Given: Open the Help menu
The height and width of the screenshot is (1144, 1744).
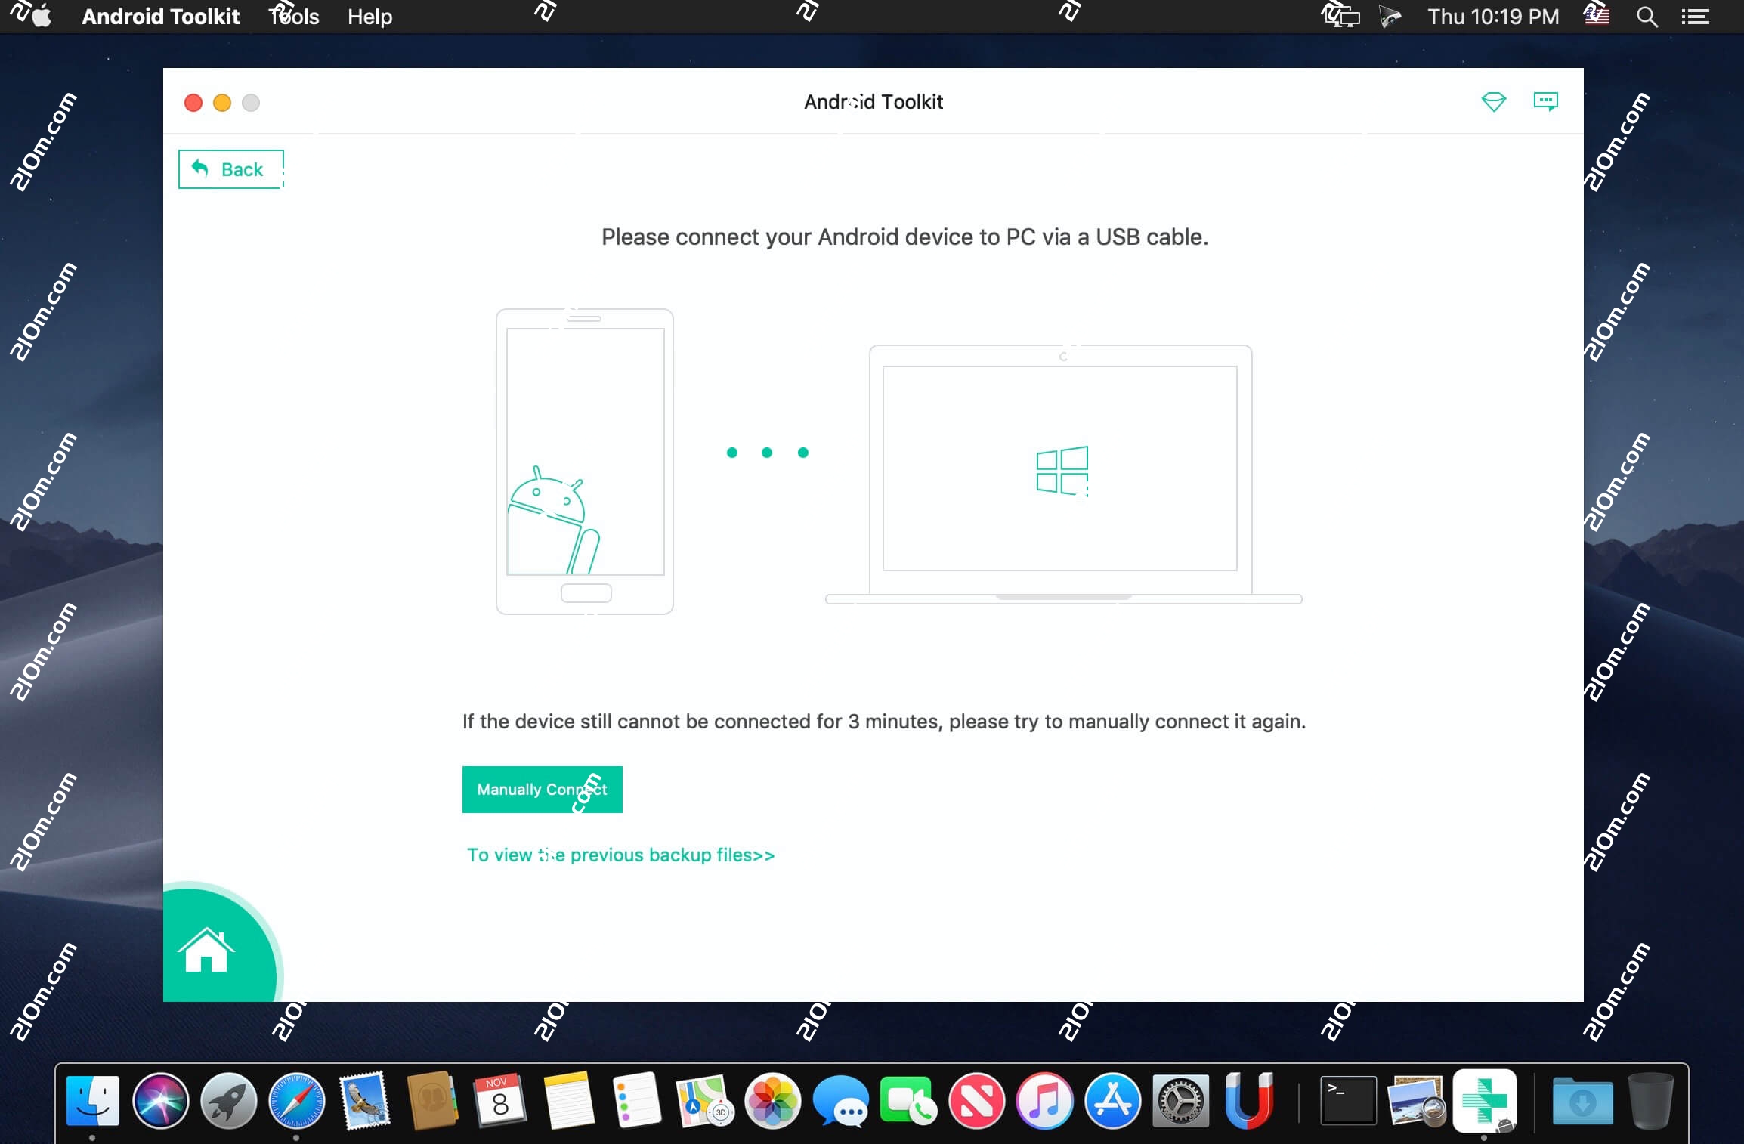Looking at the screenshot, I should [x=370, y=16].
